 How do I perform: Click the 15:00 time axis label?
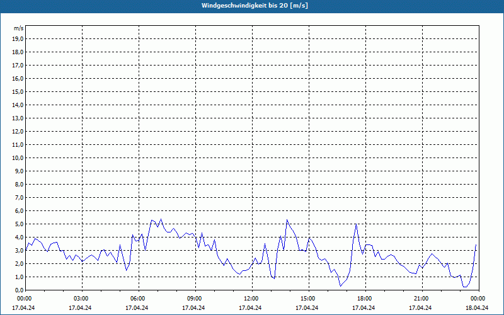308,299
